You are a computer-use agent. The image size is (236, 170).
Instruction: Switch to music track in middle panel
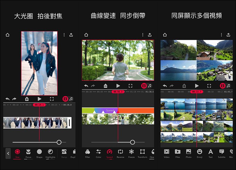tap(150, 86)
